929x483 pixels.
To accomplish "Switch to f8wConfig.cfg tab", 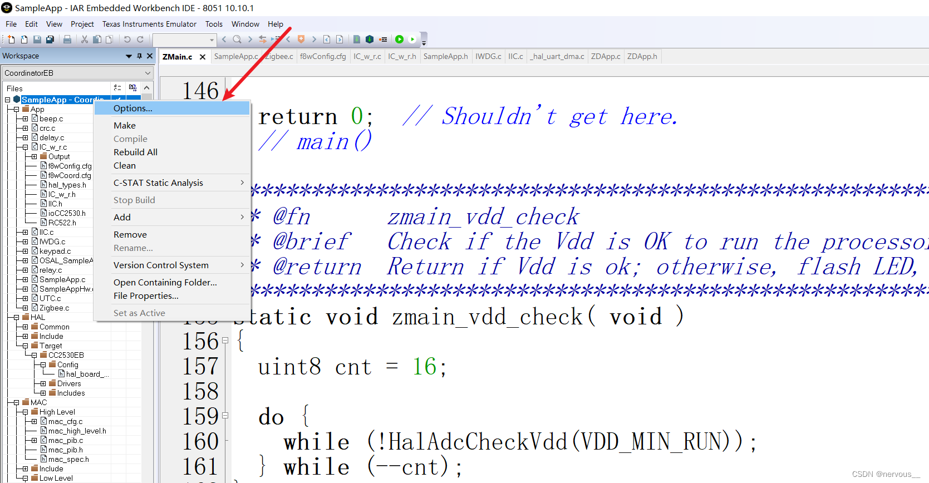I will 323,56.
